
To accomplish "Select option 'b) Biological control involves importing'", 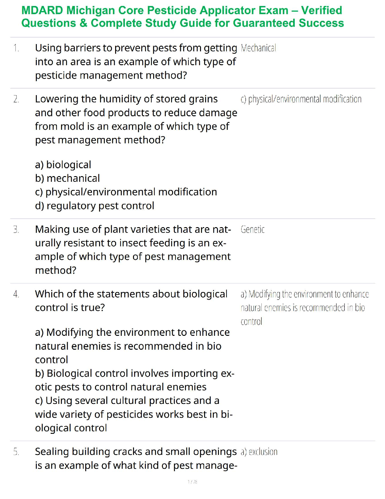I will [x=135, y=380].
